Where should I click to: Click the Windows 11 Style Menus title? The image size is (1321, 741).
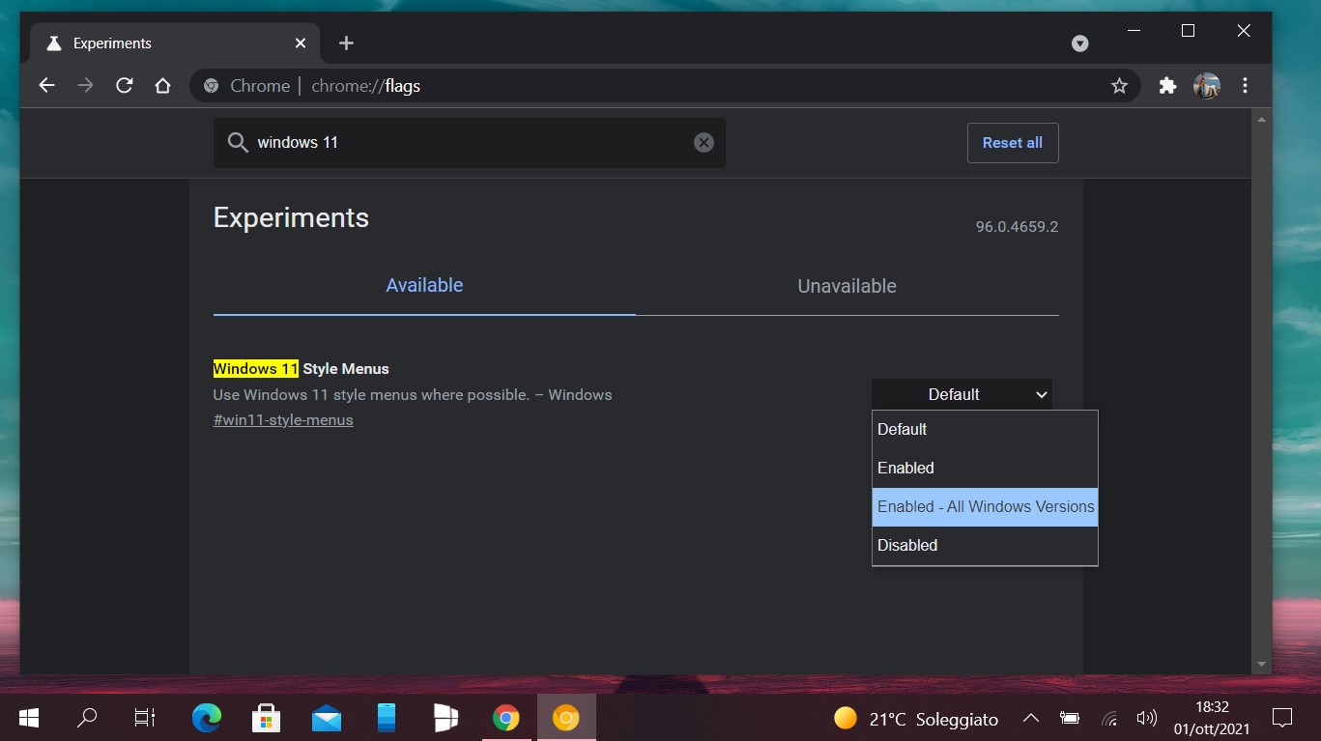pyautogui.click(x=301, y=369)
